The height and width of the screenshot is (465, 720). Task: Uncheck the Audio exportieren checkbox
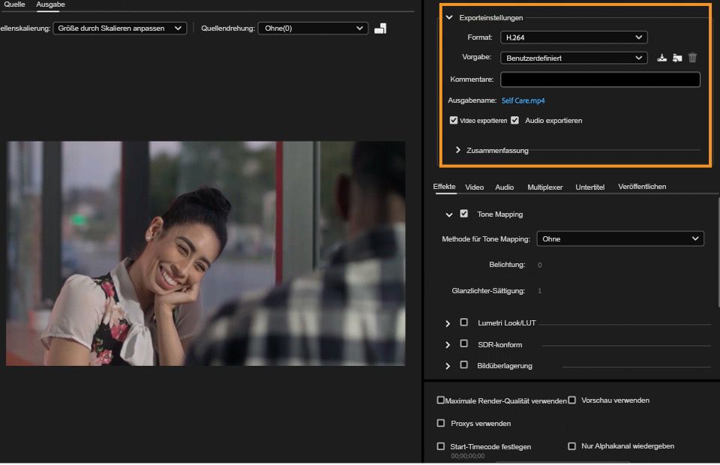tap(515, 120)
